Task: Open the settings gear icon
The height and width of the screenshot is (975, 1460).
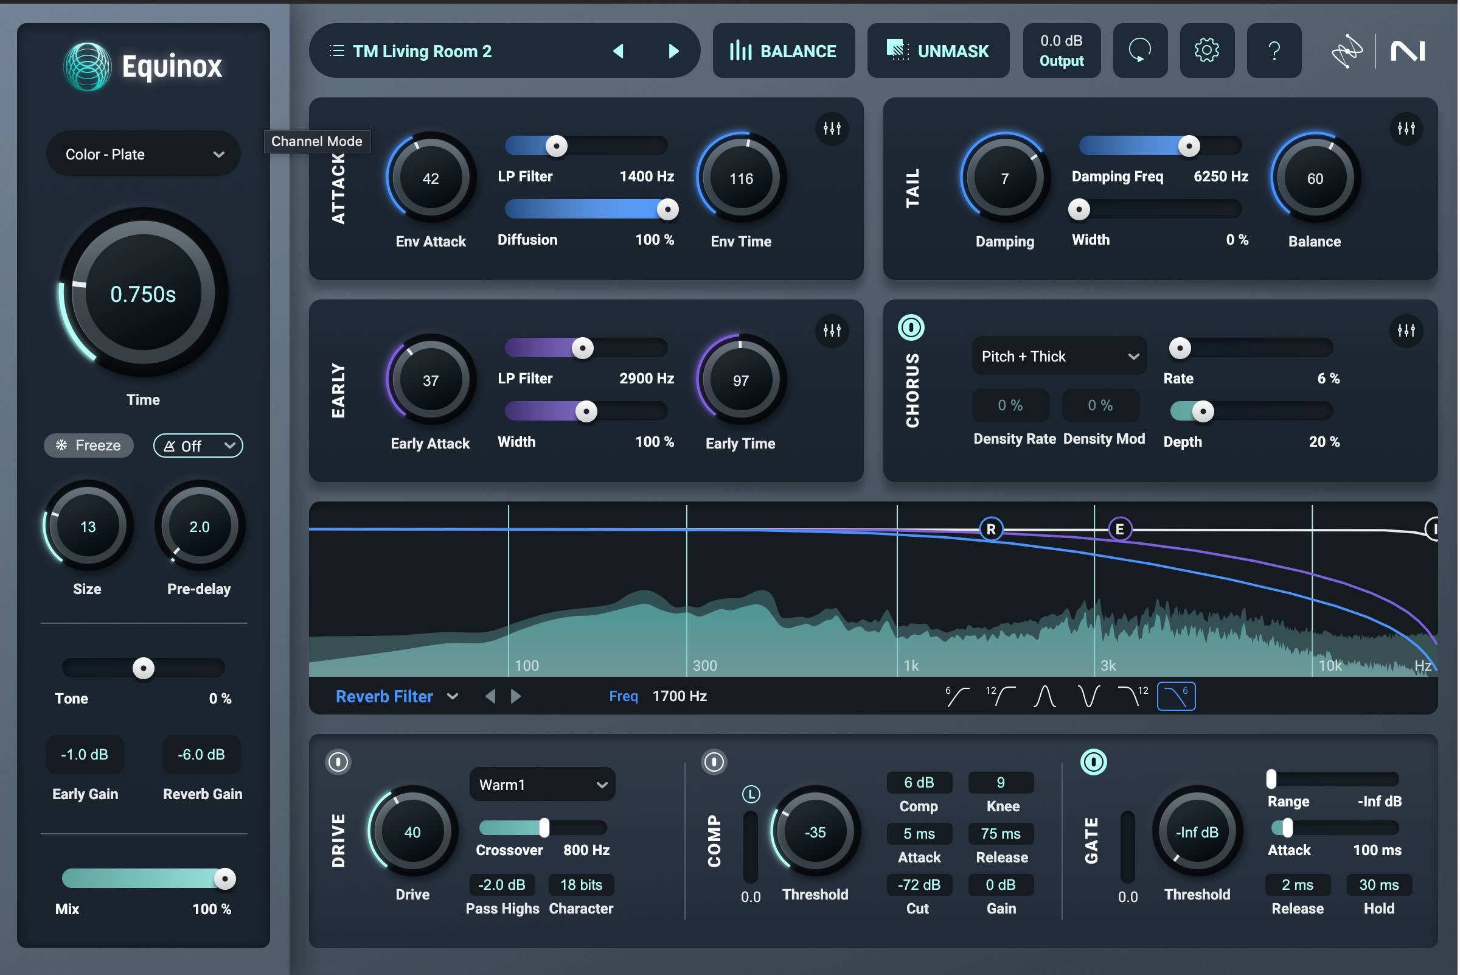Action: [x=1208, y=51]
